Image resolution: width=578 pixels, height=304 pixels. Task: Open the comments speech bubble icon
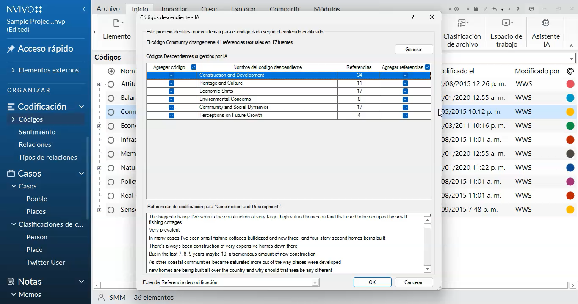pyautogui.click(x=531, y=9)
